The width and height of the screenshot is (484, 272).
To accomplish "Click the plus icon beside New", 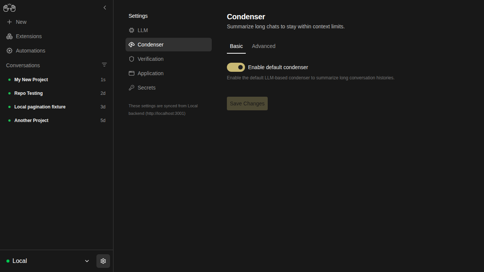I will 9,22.
